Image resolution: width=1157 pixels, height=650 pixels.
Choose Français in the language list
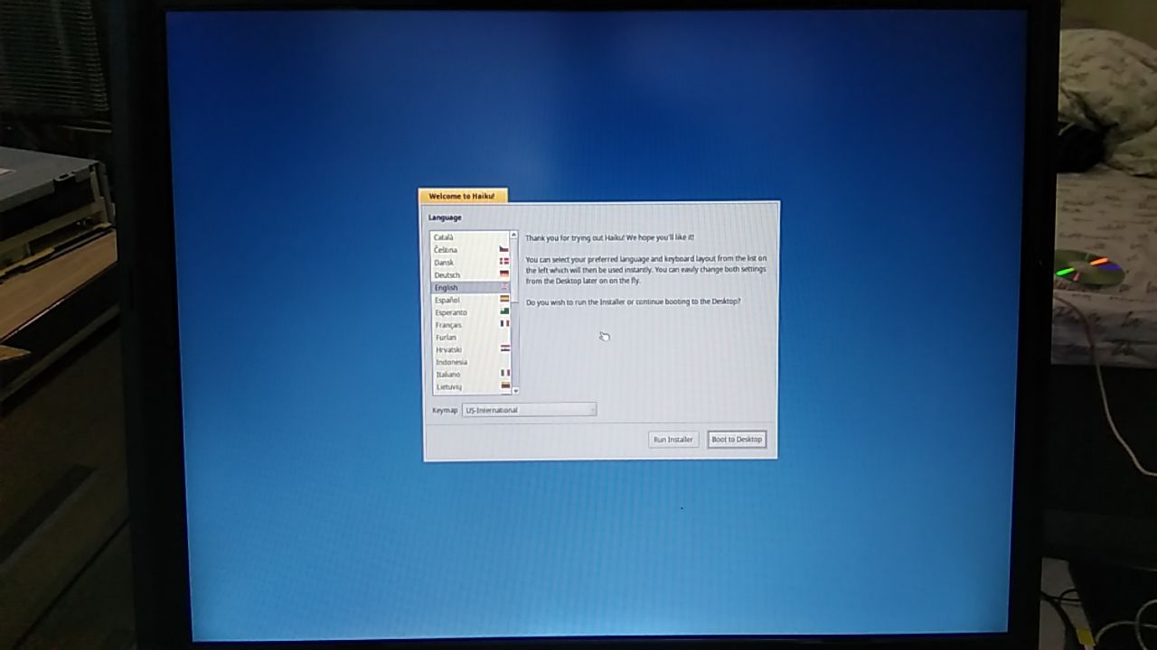tap(471, 325)
